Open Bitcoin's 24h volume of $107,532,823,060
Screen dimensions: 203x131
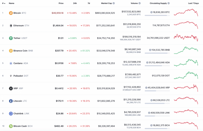coord(131,11)
